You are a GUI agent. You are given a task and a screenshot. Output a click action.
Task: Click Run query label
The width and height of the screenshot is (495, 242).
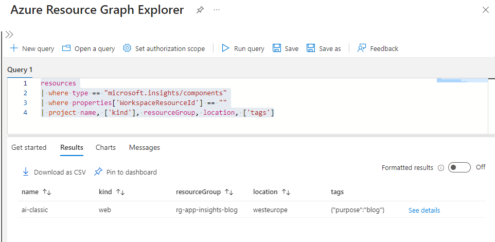pyautogui.click(x=249, y=48)
